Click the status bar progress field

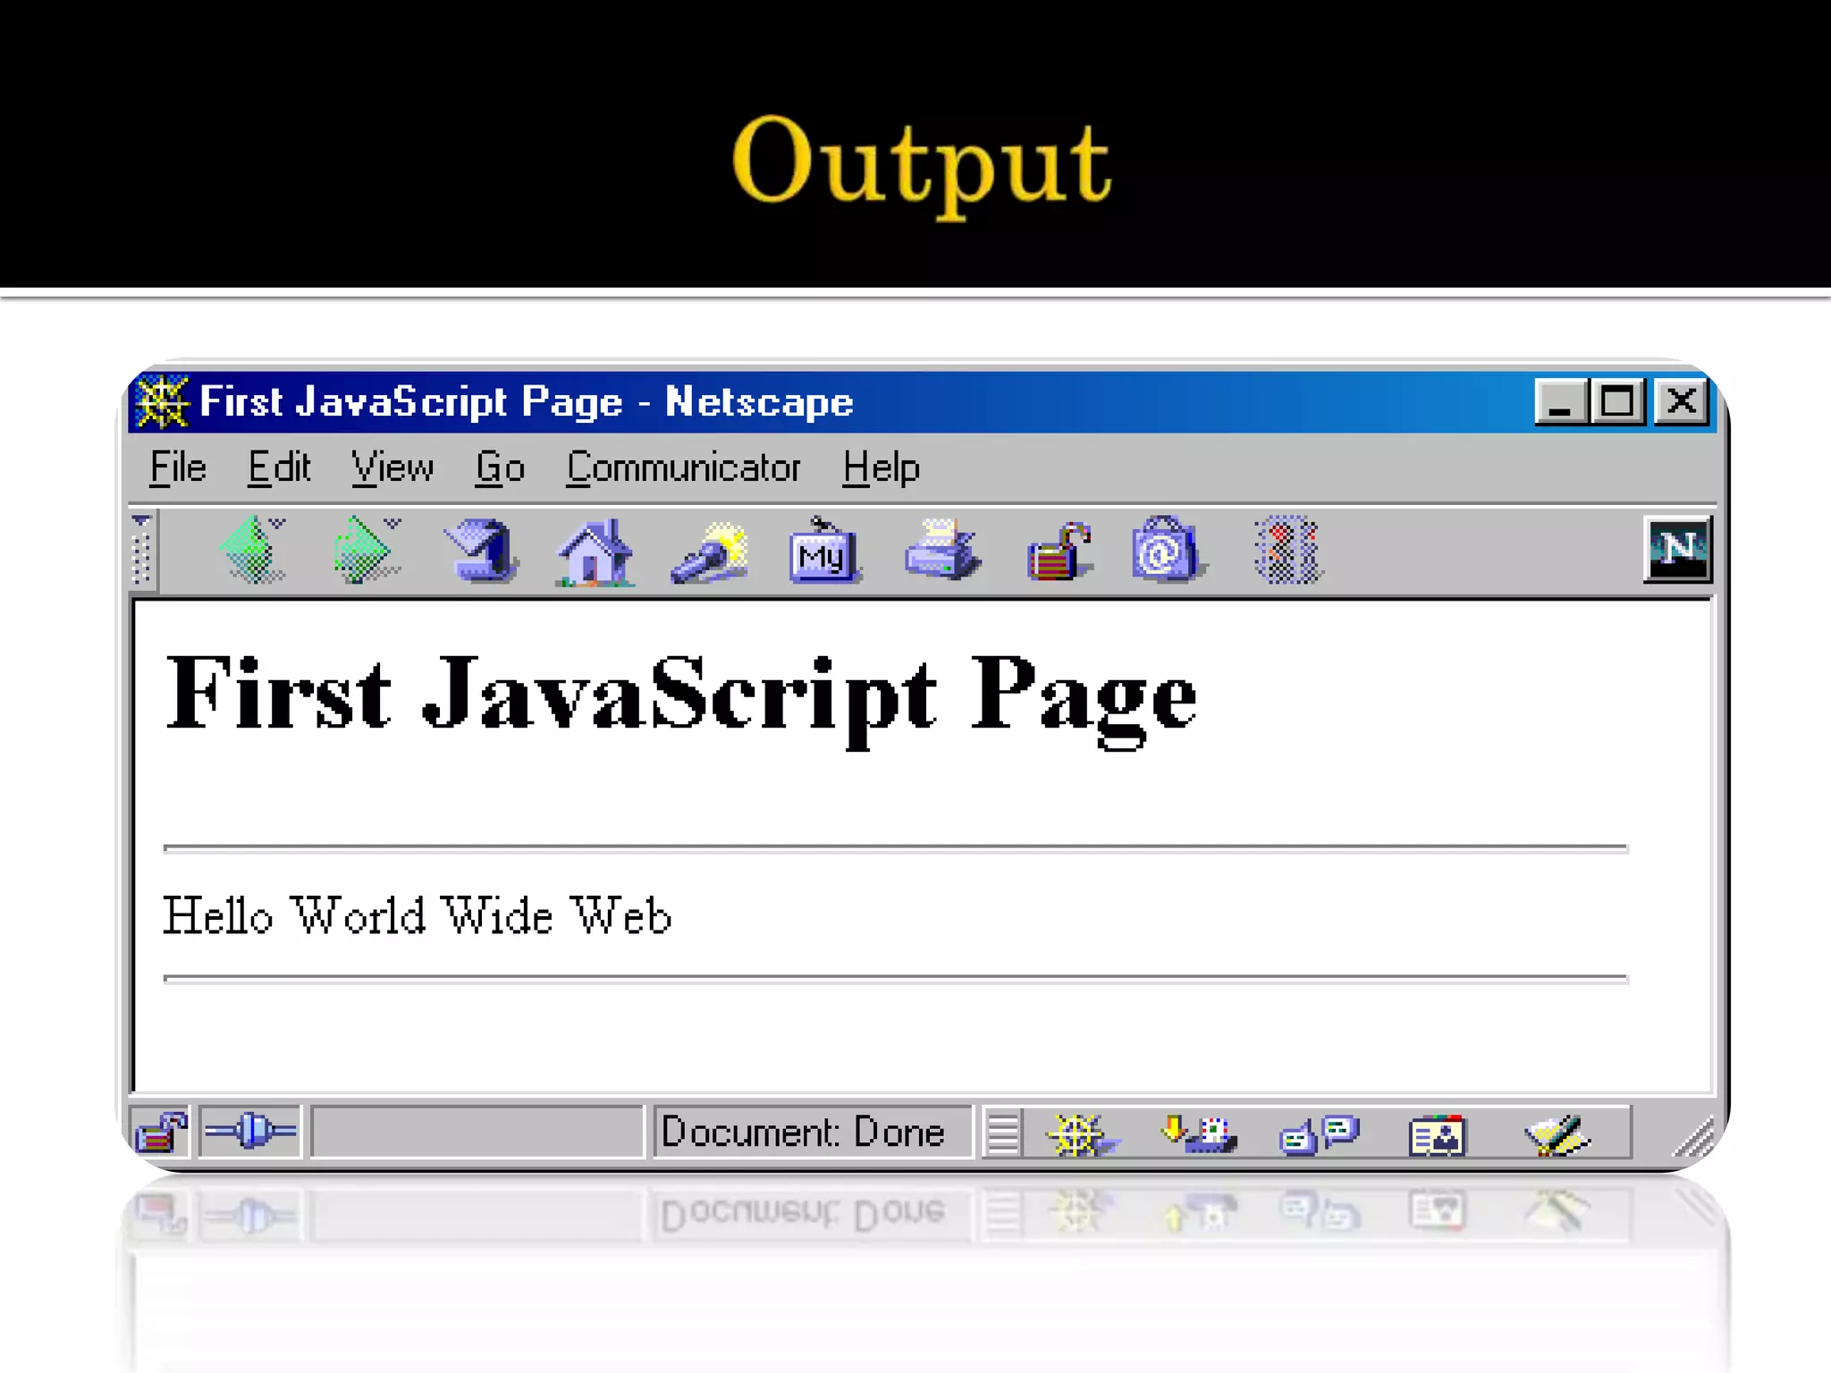[x=477, y=1133]
